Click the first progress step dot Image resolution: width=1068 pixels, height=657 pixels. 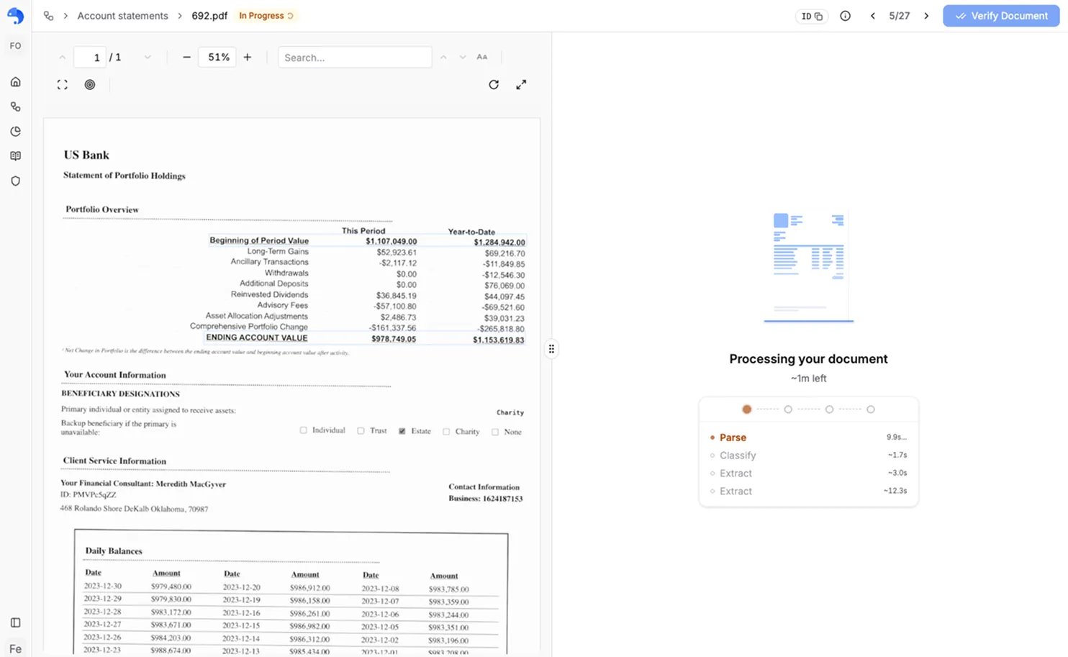point(746,409)
